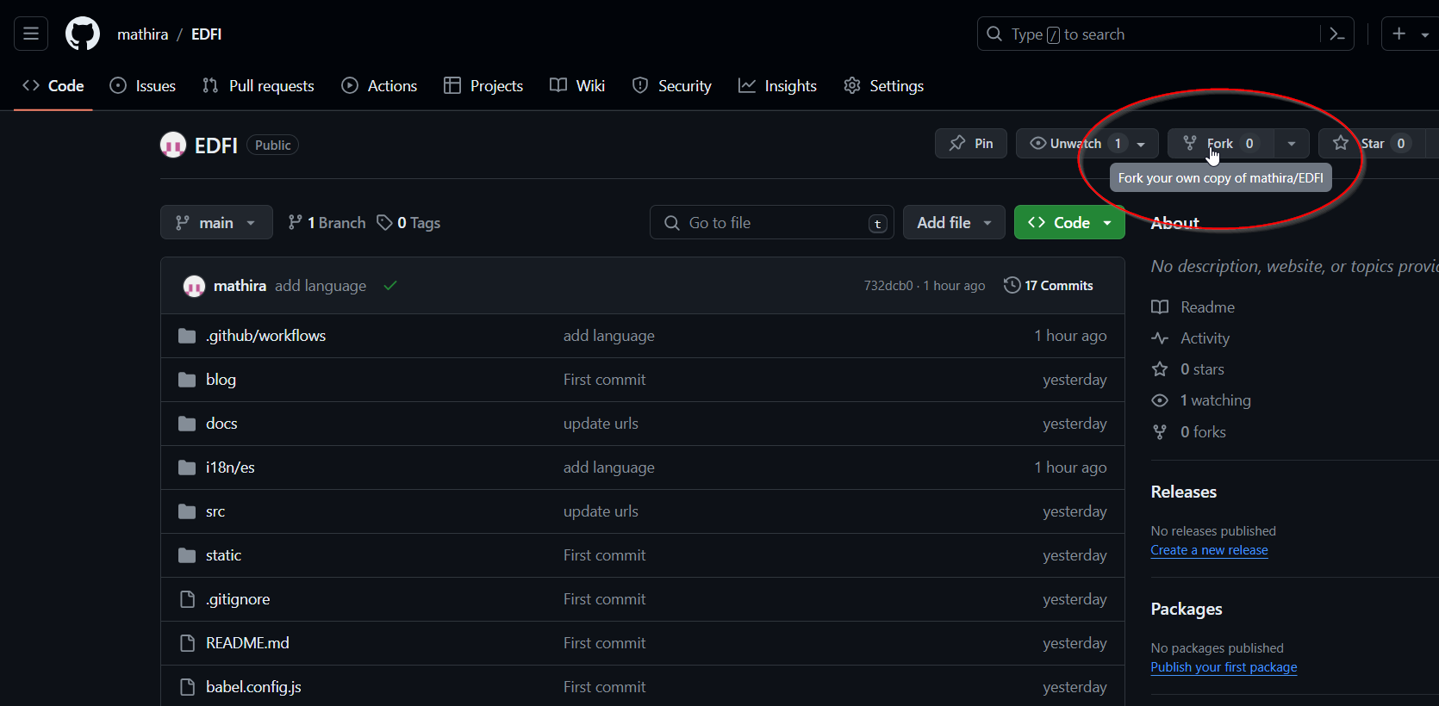
Task: Click the 'First commit' message for blog
Action: [604, 380]
